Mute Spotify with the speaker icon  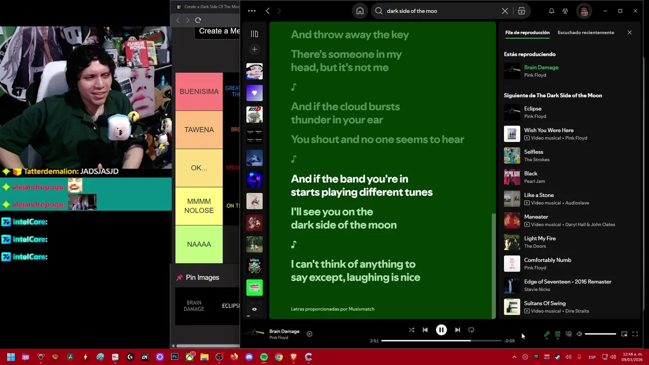580,334
